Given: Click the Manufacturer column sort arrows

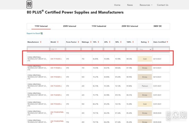Looking at the screenshot, I should tap(41, 42).
